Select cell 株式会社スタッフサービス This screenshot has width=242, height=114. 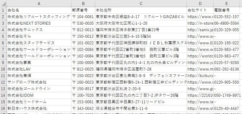pos(39,43)
